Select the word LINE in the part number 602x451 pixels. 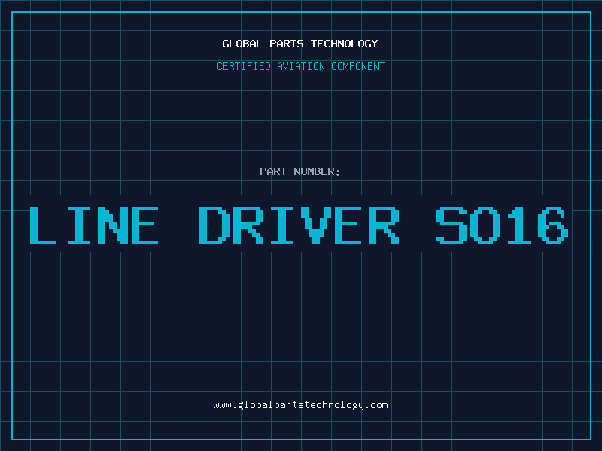(93, 225)
